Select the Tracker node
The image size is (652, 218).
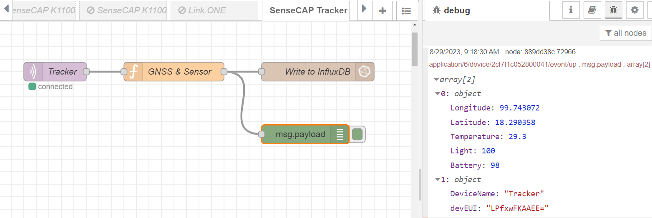point(55,72)
